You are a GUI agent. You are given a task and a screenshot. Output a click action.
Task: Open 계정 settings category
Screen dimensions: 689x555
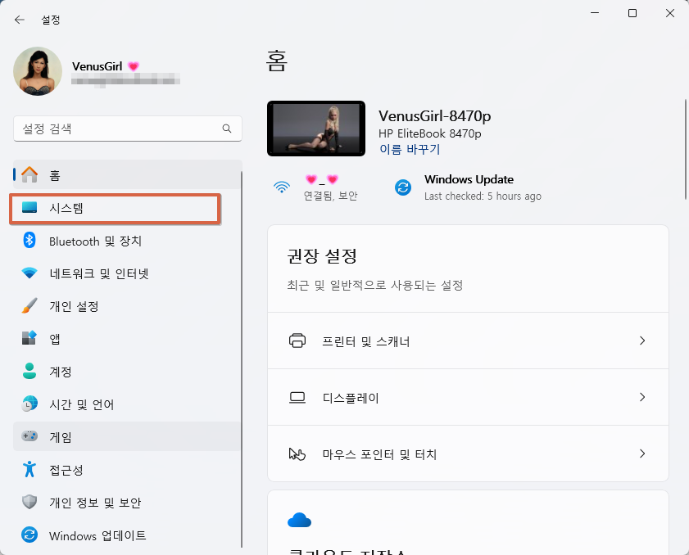[128, 372]
